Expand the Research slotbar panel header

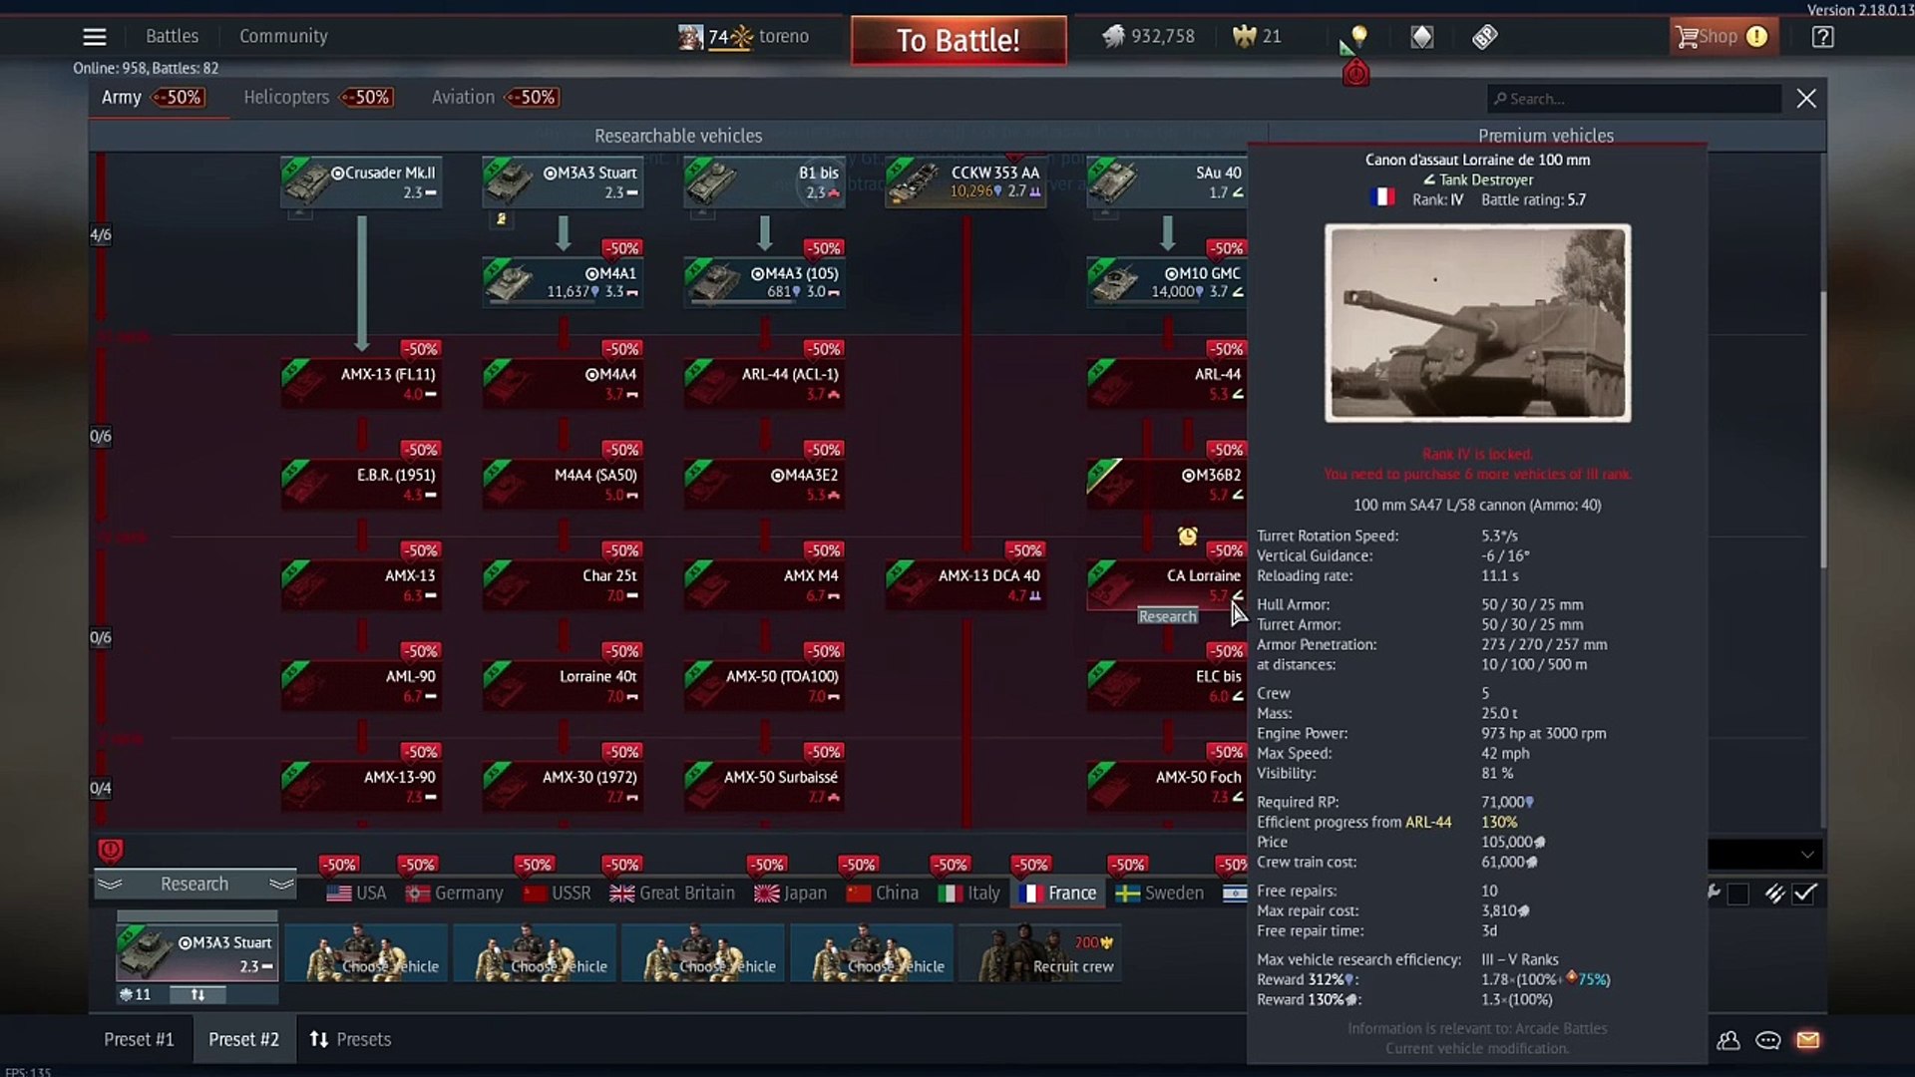pyautogui.click(x=195, y=884)
